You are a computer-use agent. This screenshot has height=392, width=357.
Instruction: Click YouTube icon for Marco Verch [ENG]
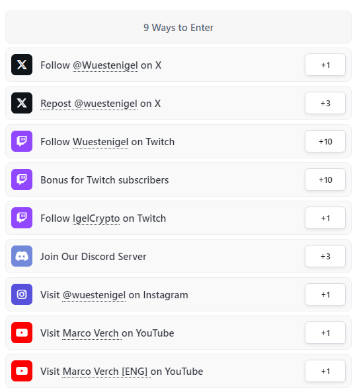(x=22, y=371)
